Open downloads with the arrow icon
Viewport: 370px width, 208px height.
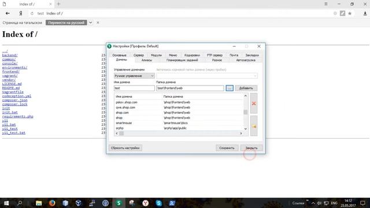click(x=365, y=13)
